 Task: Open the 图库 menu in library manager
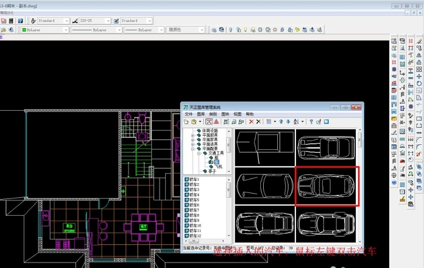[x=201, y=114]
